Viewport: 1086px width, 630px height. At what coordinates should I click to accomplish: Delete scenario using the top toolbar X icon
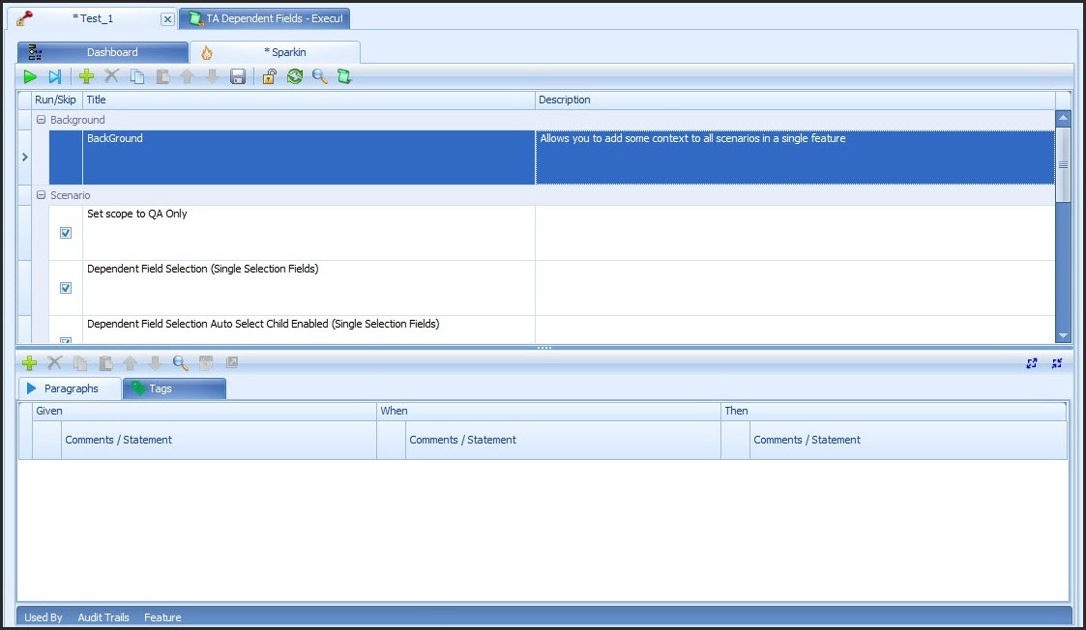coord(111,76)
